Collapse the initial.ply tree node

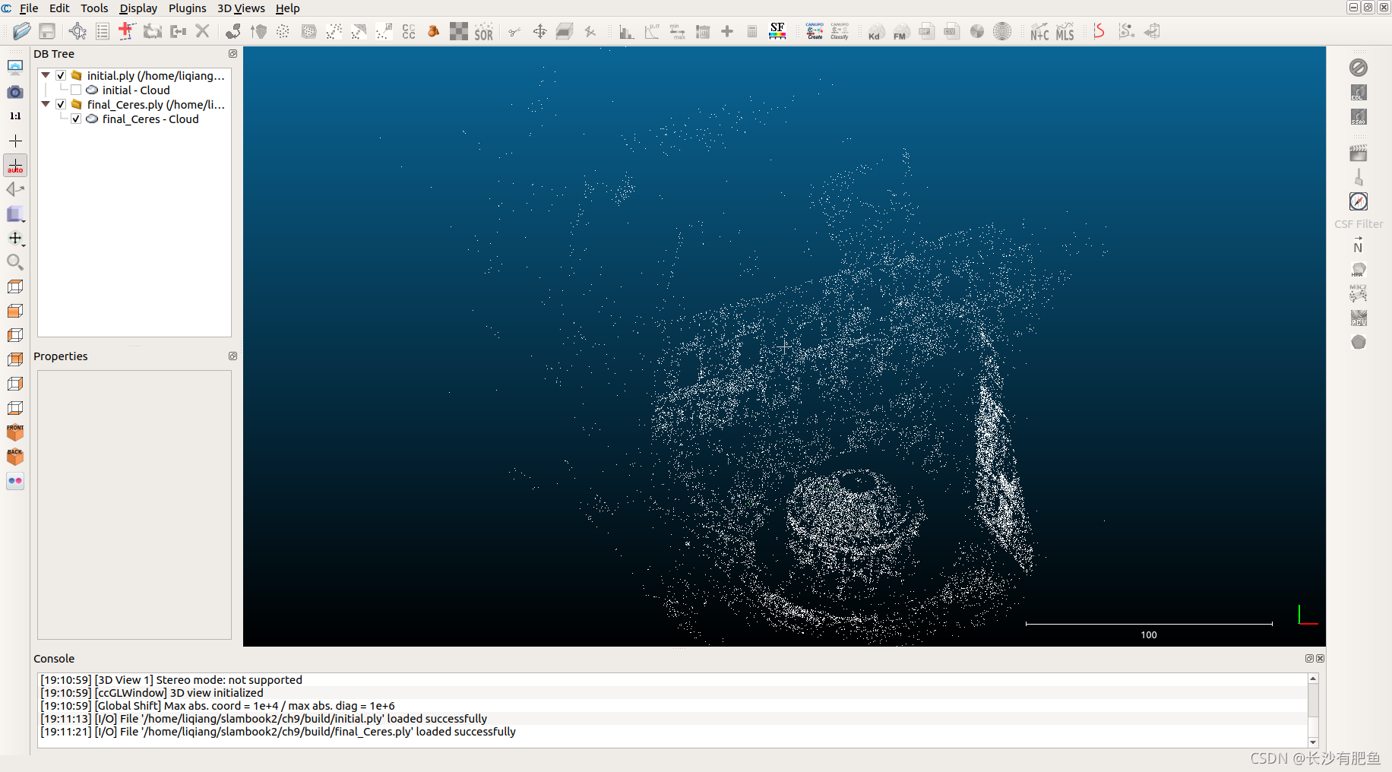[x=46, y=75]
